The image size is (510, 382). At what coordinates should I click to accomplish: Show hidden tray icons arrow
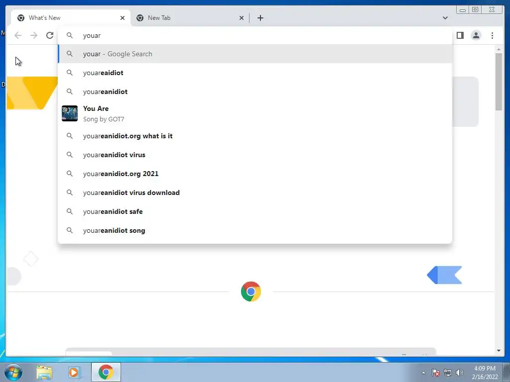pos(423,373)
